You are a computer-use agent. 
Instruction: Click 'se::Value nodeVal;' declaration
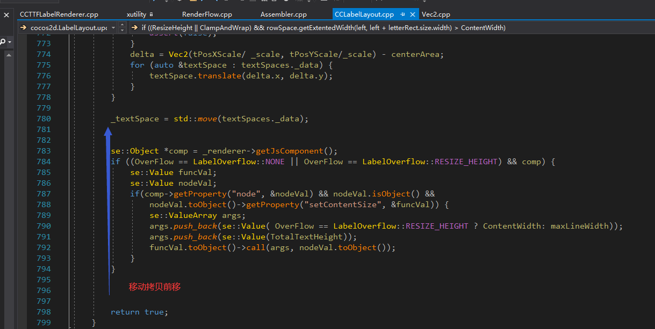tap(173, 183)
